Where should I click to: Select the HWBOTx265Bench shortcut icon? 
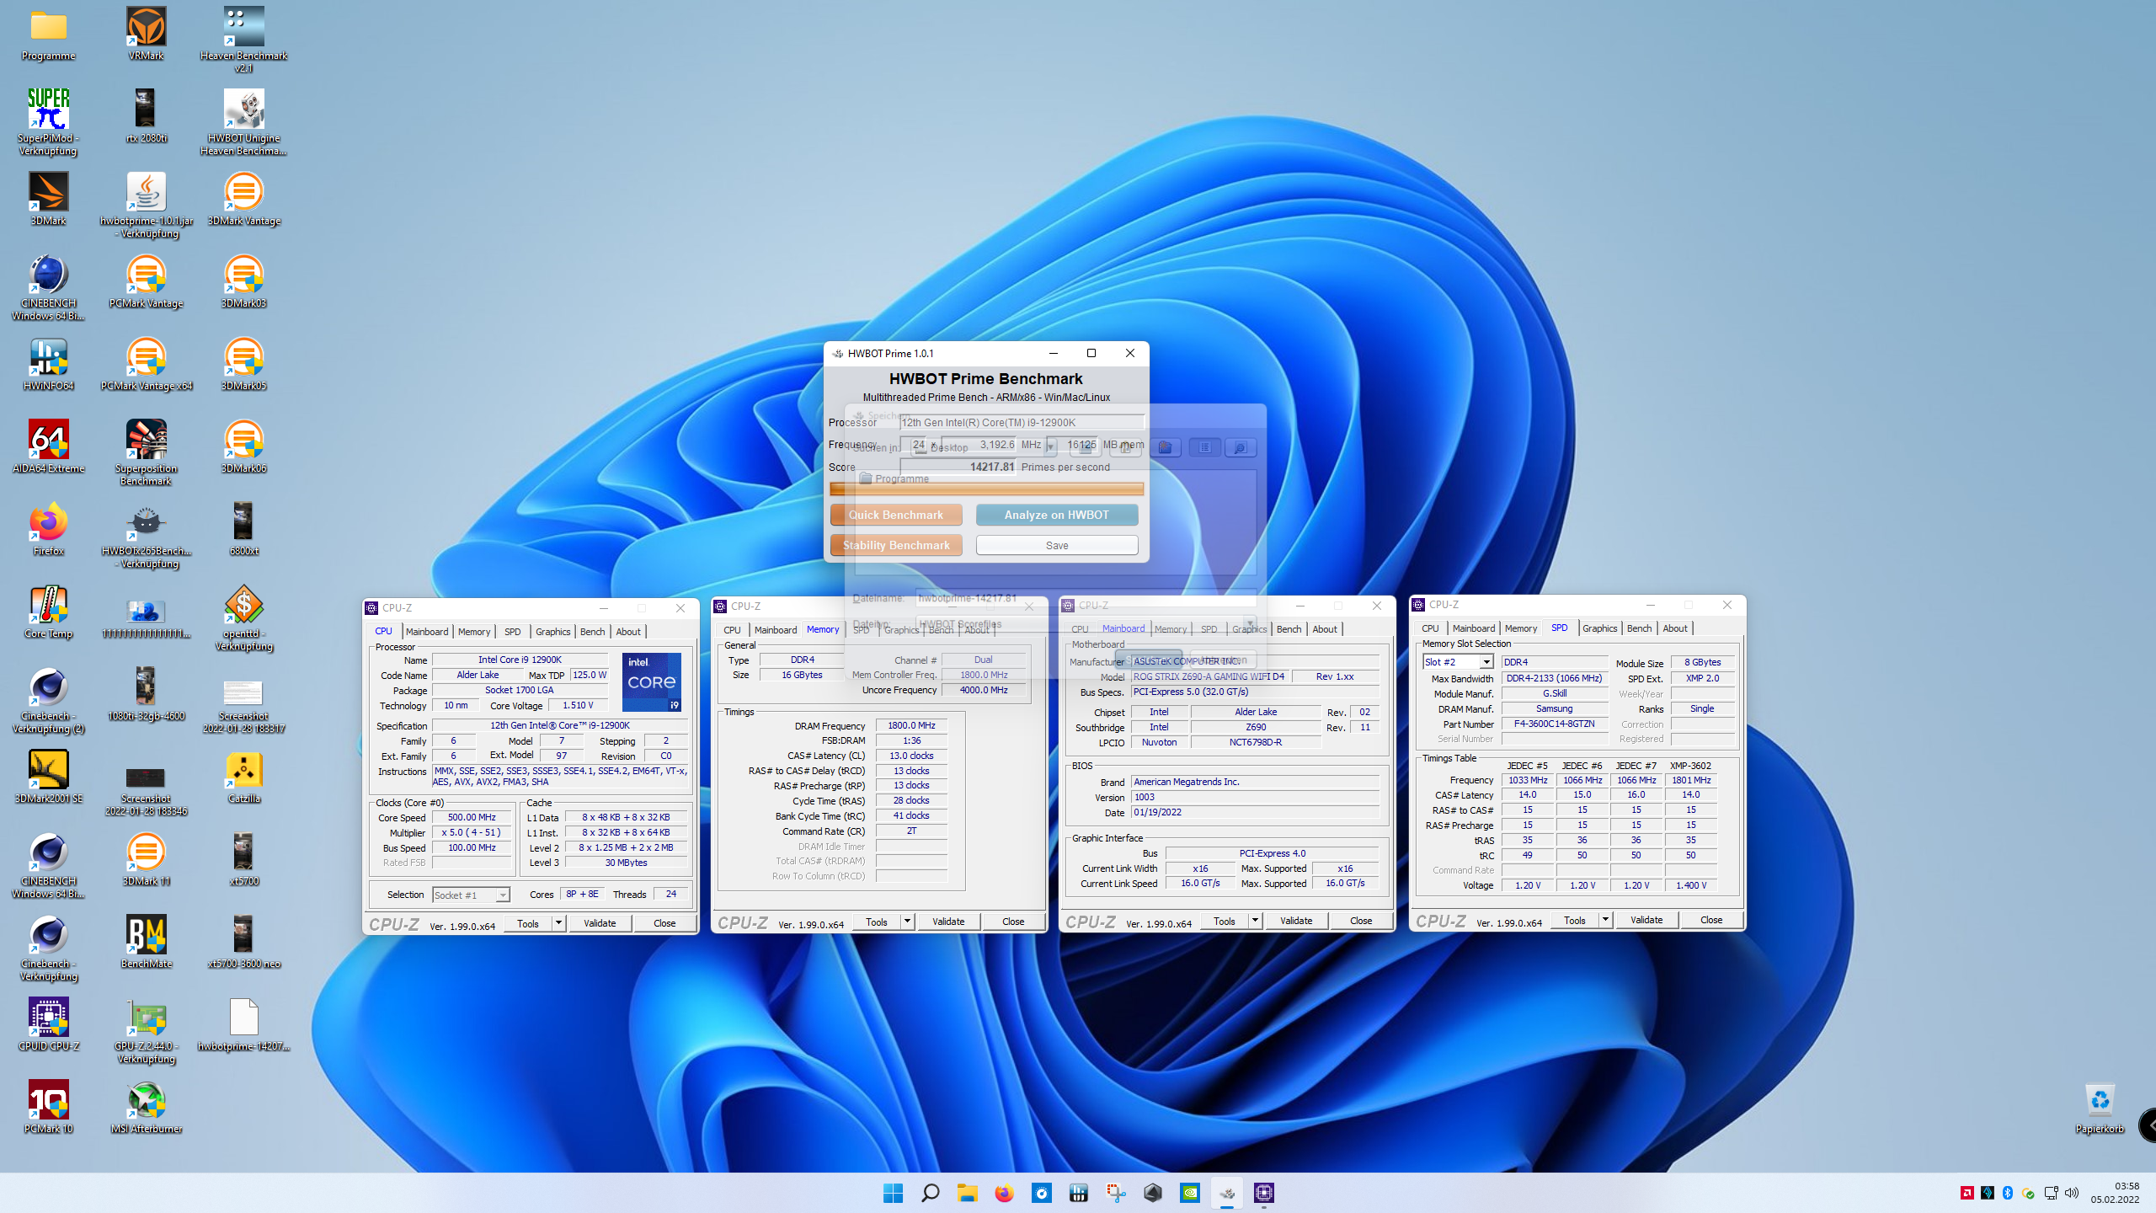point(147,534)
